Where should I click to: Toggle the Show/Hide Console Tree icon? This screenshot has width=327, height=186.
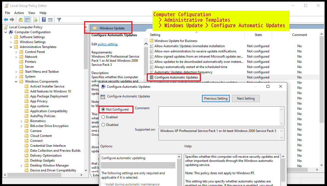point(27,19)
